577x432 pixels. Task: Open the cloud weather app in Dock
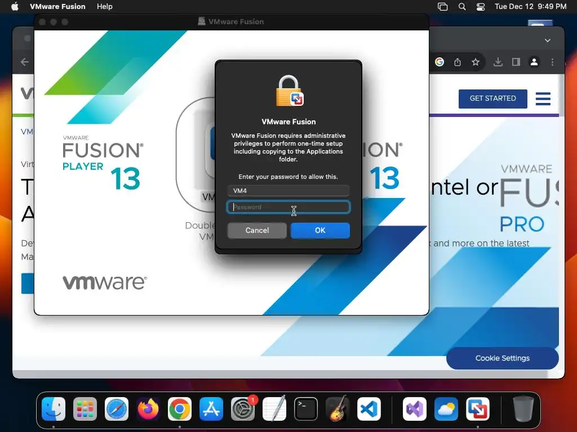click(x=446, y=409)
